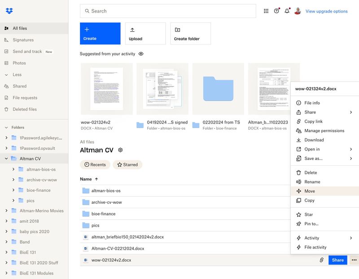The width and height of the screenshot is (359, 279).
Task: Click the copy link icon beside Share
Action: tap(321, 260)
